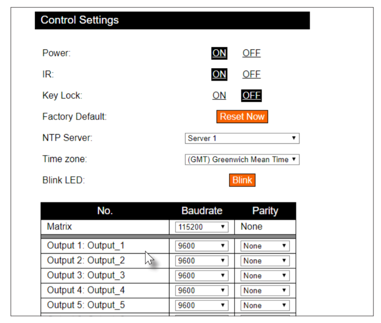Click the 'Power:' label
This screenshot has height=323, width=381.
(56, 53)
